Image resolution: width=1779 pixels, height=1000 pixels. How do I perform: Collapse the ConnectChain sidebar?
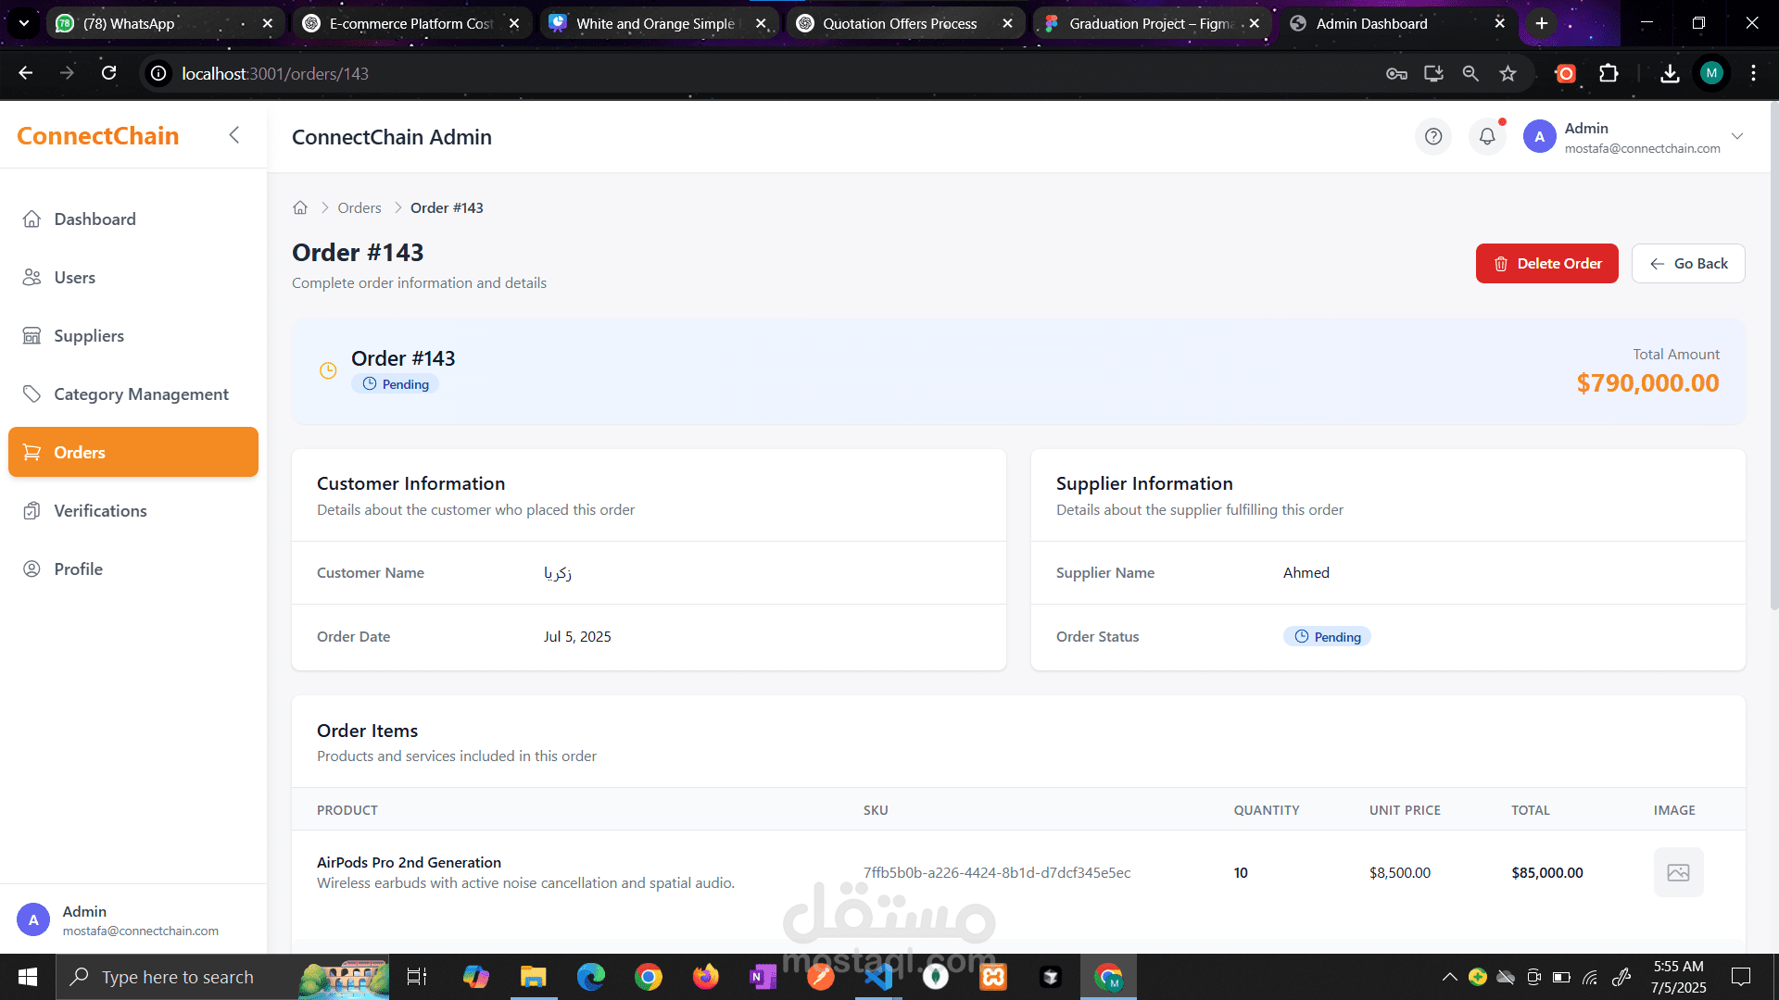point(234,135)
